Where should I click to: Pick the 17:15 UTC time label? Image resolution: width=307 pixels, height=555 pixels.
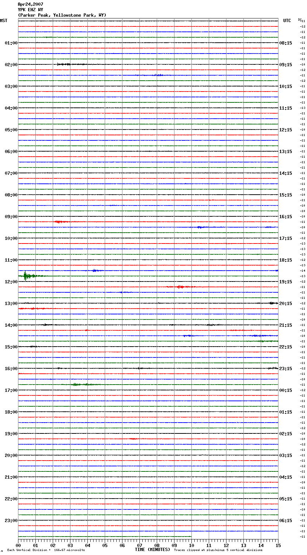(x=286, y=238)
